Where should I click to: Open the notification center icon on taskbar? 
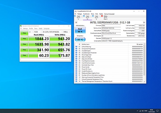coord(157,111)
